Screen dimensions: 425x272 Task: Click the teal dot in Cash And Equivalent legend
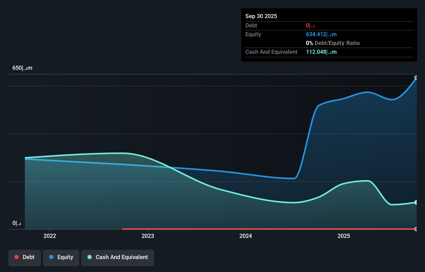click(89, 257)
